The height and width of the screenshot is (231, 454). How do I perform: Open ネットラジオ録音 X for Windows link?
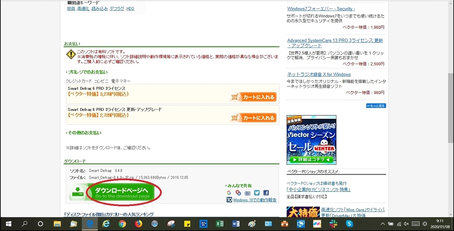319,74
